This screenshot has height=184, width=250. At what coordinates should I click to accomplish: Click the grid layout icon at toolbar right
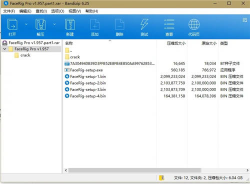(x=245, y=20)
